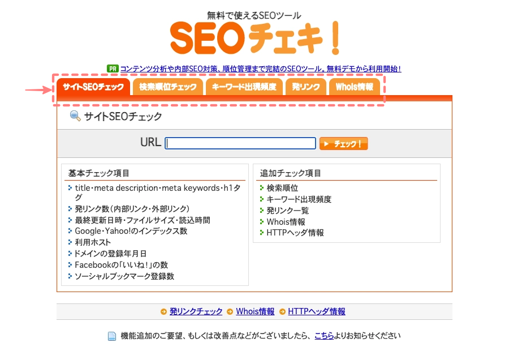Image resolution: width=509 pixels, height=351 pixels.
Task: Click HTTPヘッダ情報 in the additional checks list
Action: tap(295, 233)
